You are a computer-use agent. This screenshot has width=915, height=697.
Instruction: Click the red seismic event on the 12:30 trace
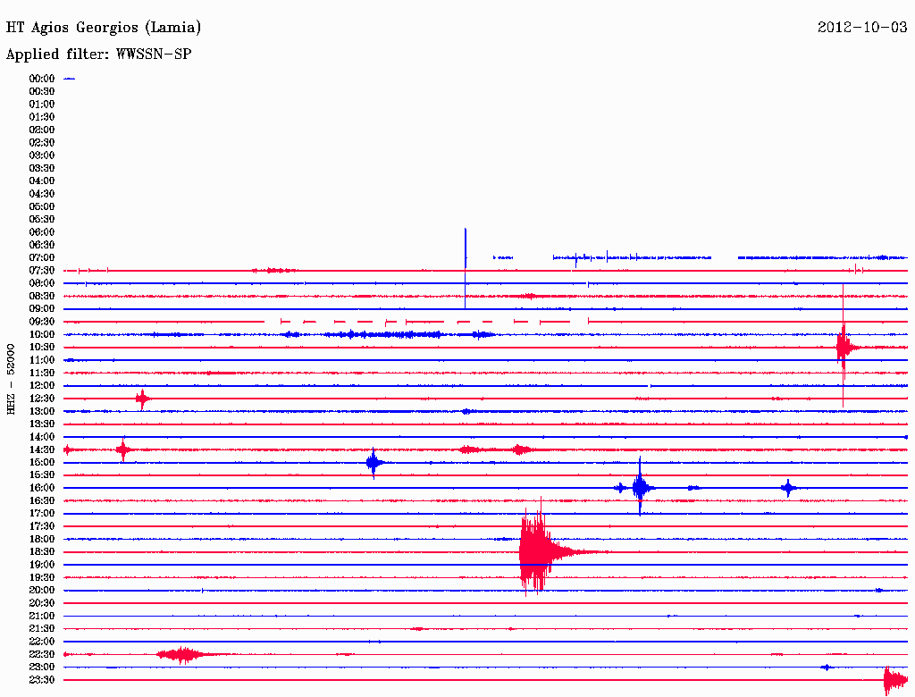pyautogui.click(x=142, y=399)
